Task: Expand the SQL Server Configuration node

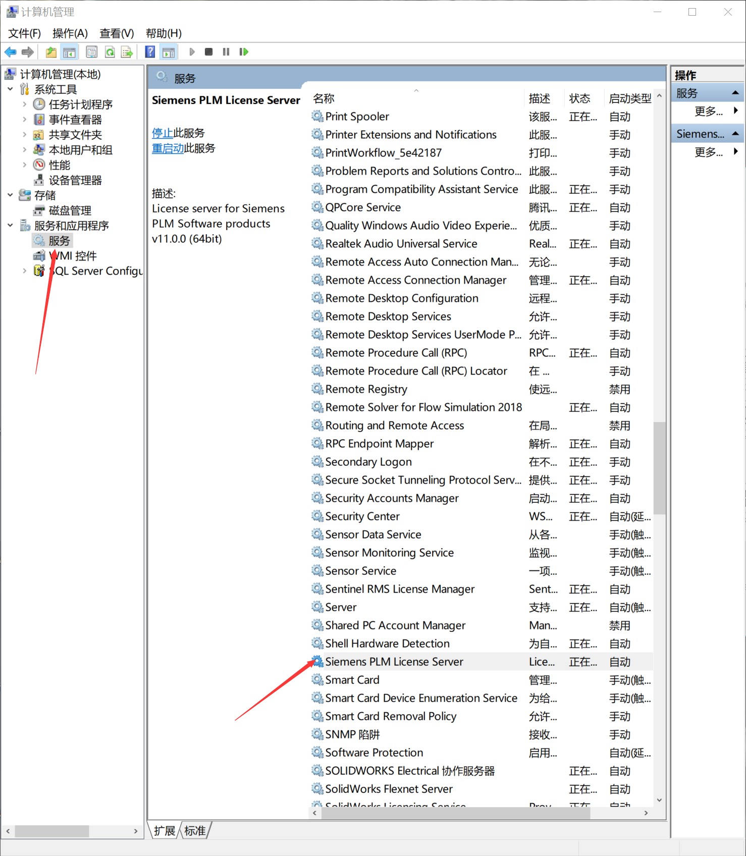Action: tap(24, 271)
